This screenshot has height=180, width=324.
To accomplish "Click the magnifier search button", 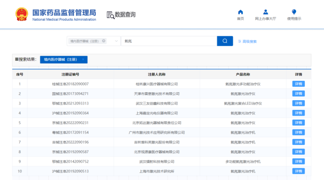I will (225, 41).
